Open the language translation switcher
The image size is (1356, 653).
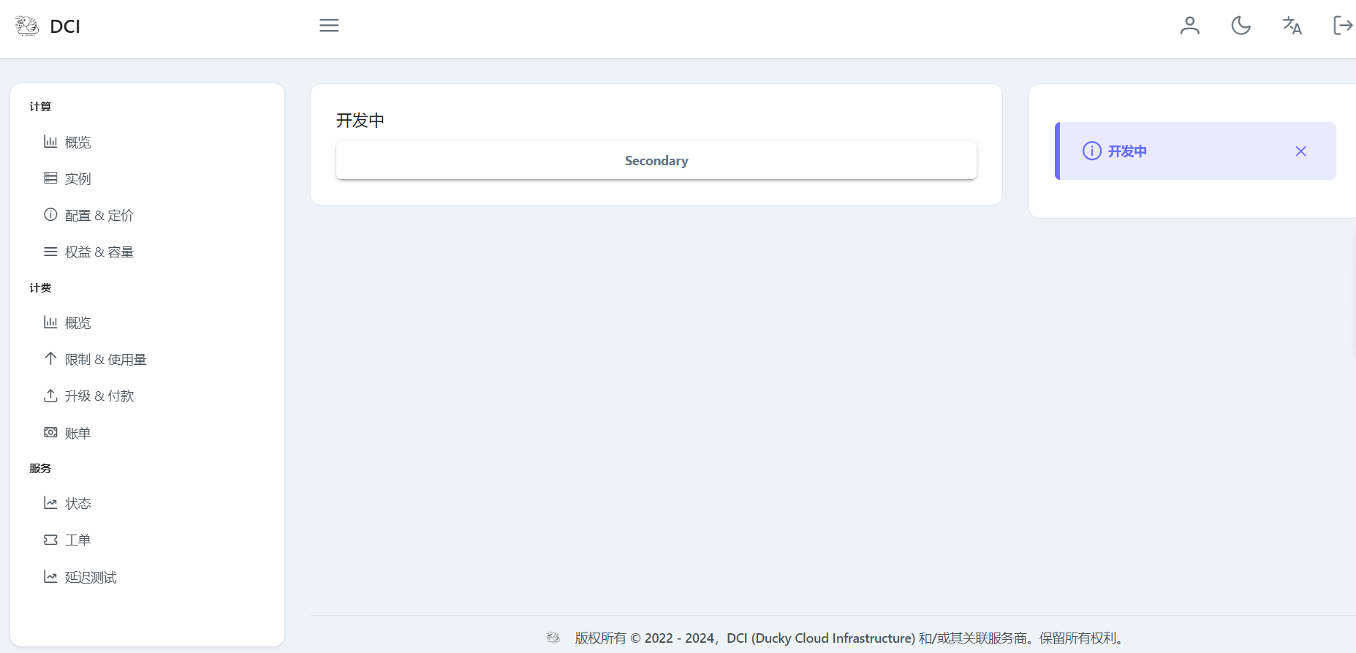click(1292, 26)
